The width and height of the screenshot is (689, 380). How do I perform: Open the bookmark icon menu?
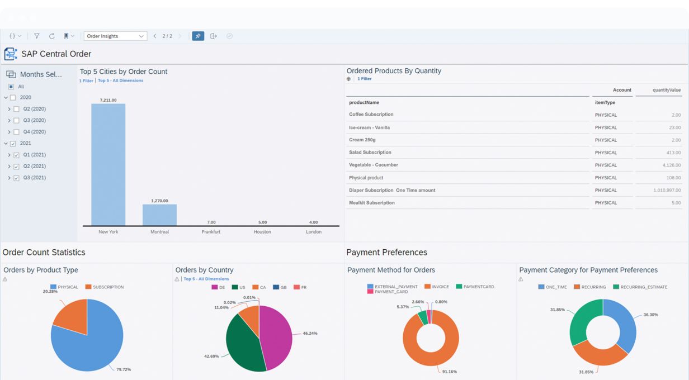68,36
